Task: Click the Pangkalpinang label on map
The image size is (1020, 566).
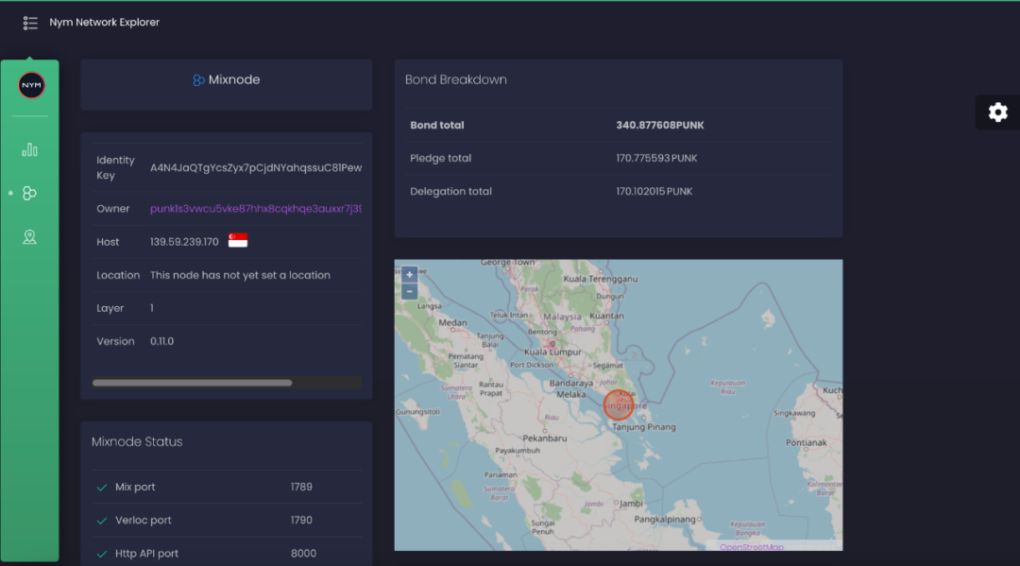Action: [665, 520]
